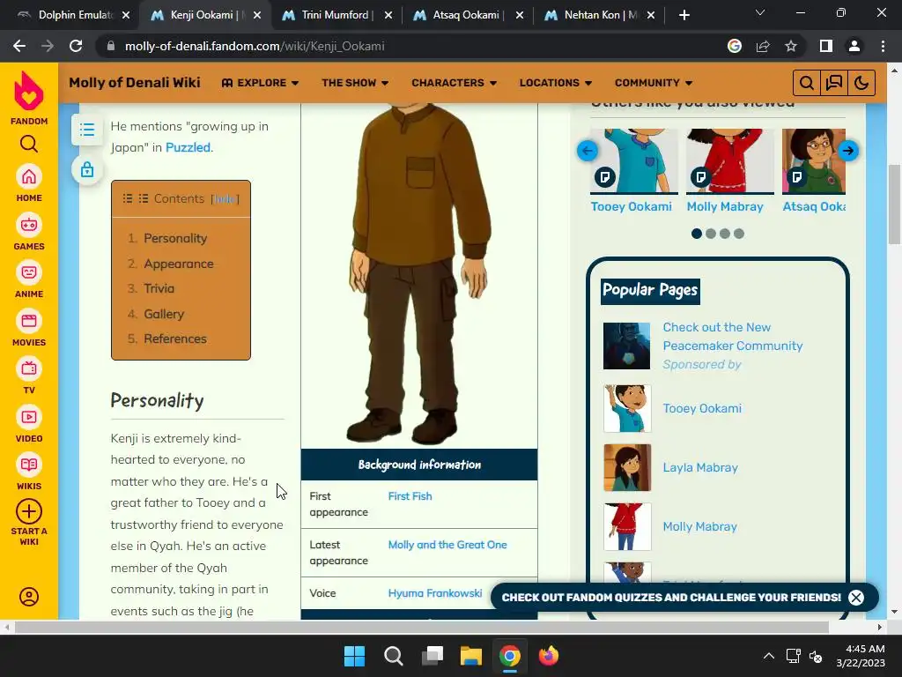
Task: Open the WIKIS section icon
Action: (29, 465)
